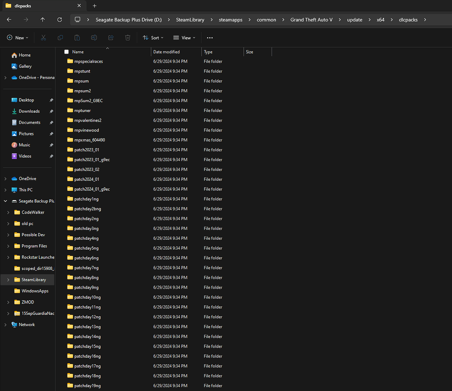Open the common folder from the breadcrumb
The width and height of the screenshot is (452, 391).
tap(266, 20)
